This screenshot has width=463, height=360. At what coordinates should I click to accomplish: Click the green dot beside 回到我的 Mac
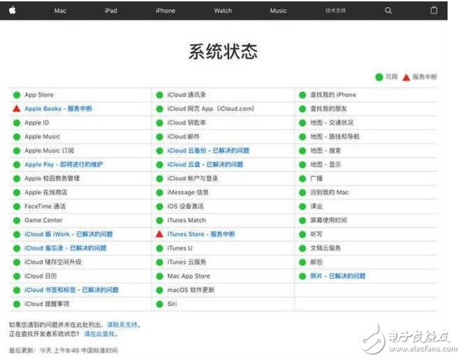pos(303,193)
